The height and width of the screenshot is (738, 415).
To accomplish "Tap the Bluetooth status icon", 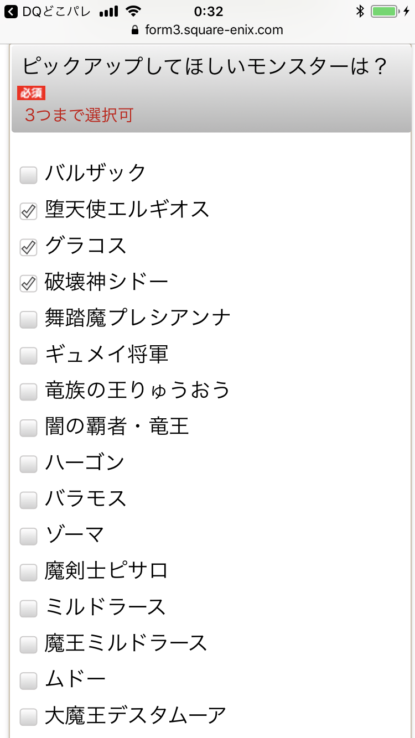I will click(360, 12).
